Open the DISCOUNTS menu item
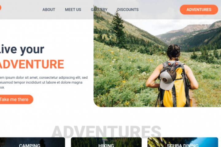 click(x=128, y=9)
